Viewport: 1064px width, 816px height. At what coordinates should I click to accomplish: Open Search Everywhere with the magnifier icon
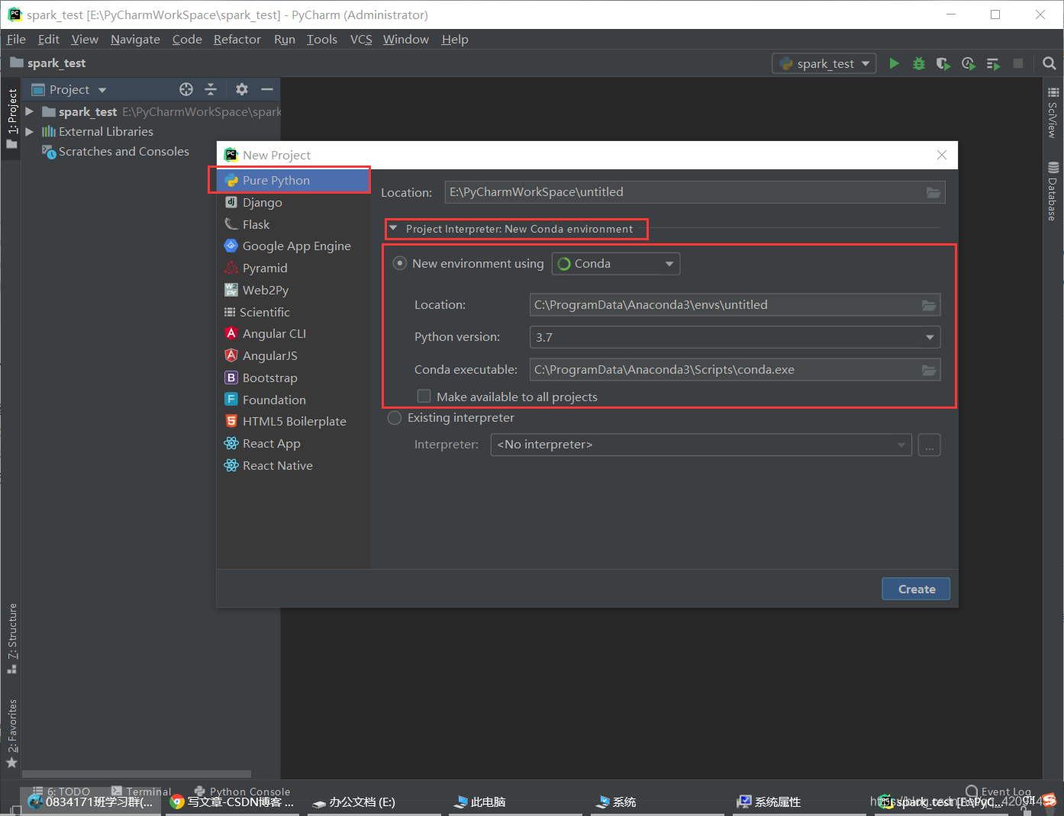tap(1049, 63)
